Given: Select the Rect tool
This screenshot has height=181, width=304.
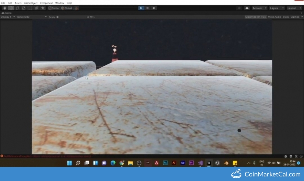Looking at the screenshot, I should pyautogui.click(x=30, y=8).
